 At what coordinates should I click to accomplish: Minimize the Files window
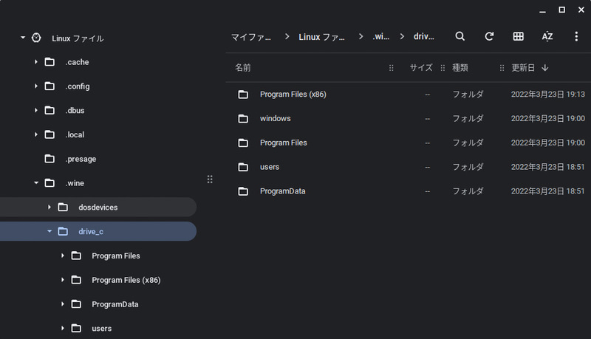542,10
